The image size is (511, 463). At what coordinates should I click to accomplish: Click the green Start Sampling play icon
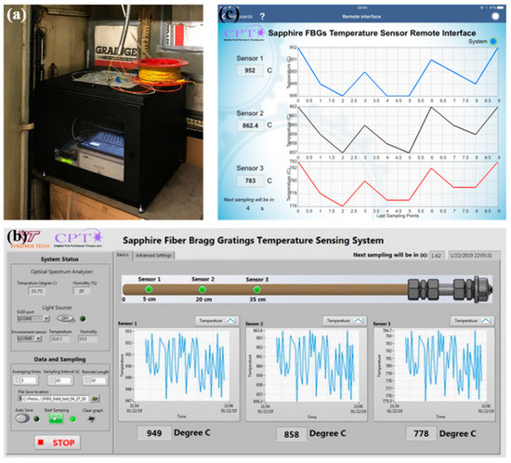[x=56, y=418]
